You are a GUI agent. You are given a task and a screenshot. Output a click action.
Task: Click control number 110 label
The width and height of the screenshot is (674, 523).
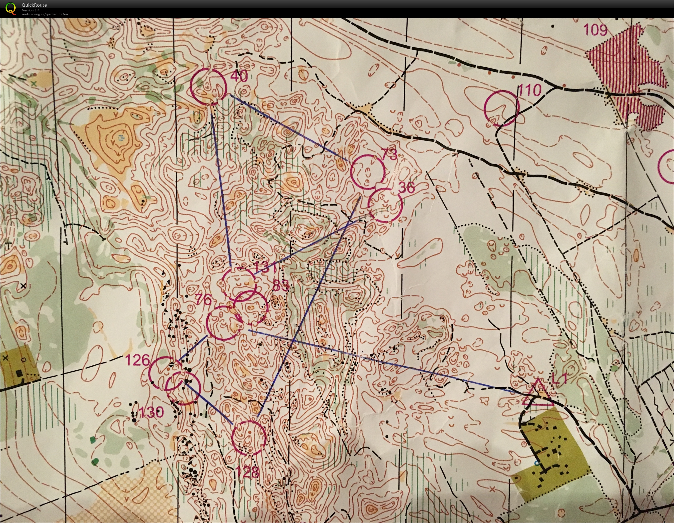click(x=530, y=90)
